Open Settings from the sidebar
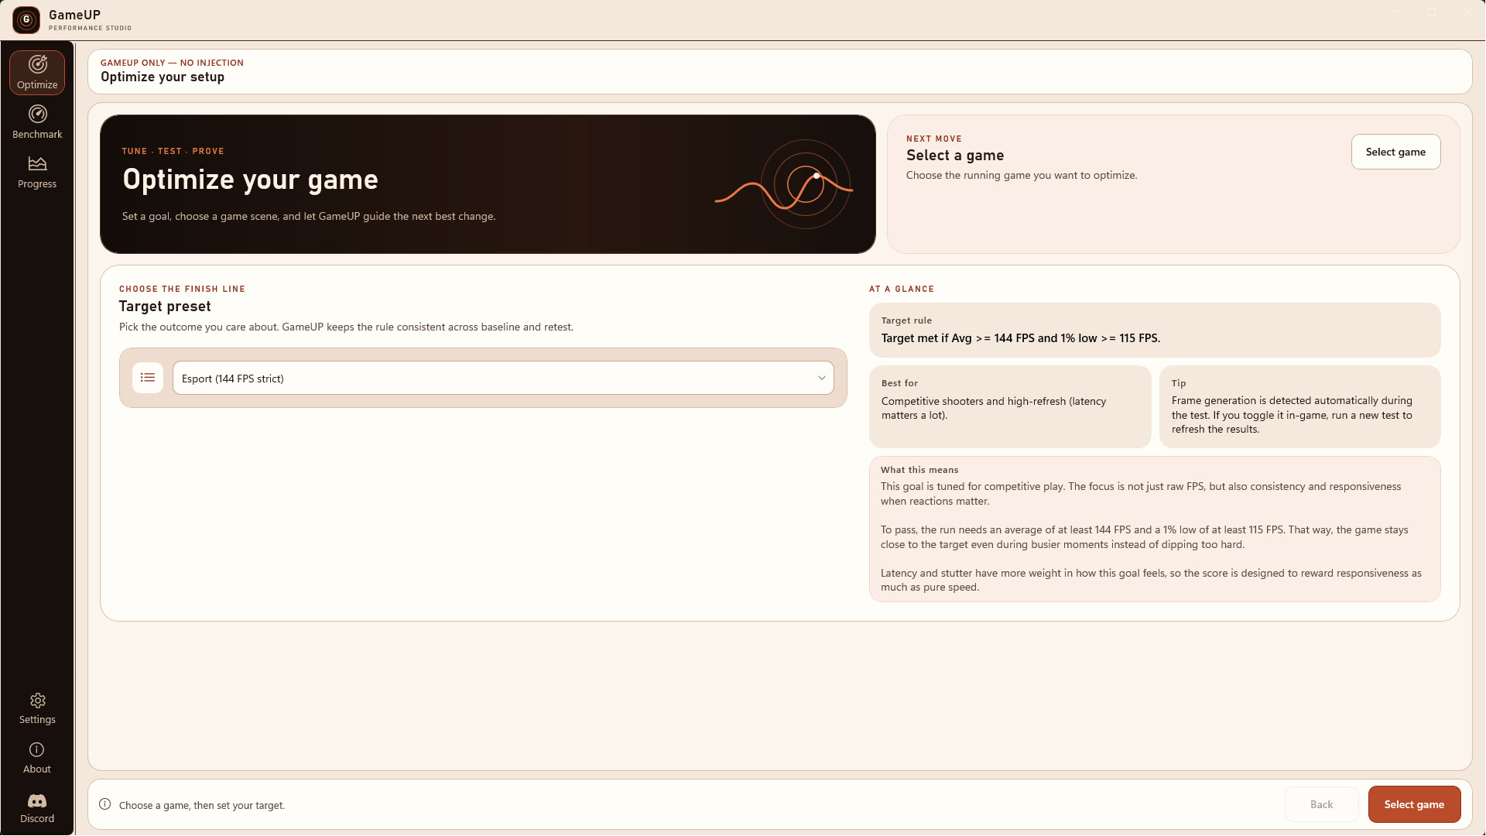Viewport: 1486px width, 836px height. (37, 708)
